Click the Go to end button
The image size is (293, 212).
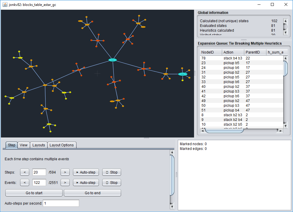coord(92,193)
